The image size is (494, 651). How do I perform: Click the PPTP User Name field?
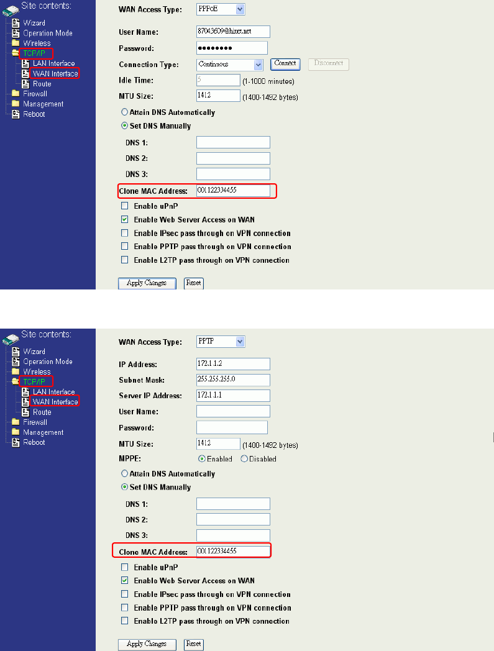tap(233, 411)
